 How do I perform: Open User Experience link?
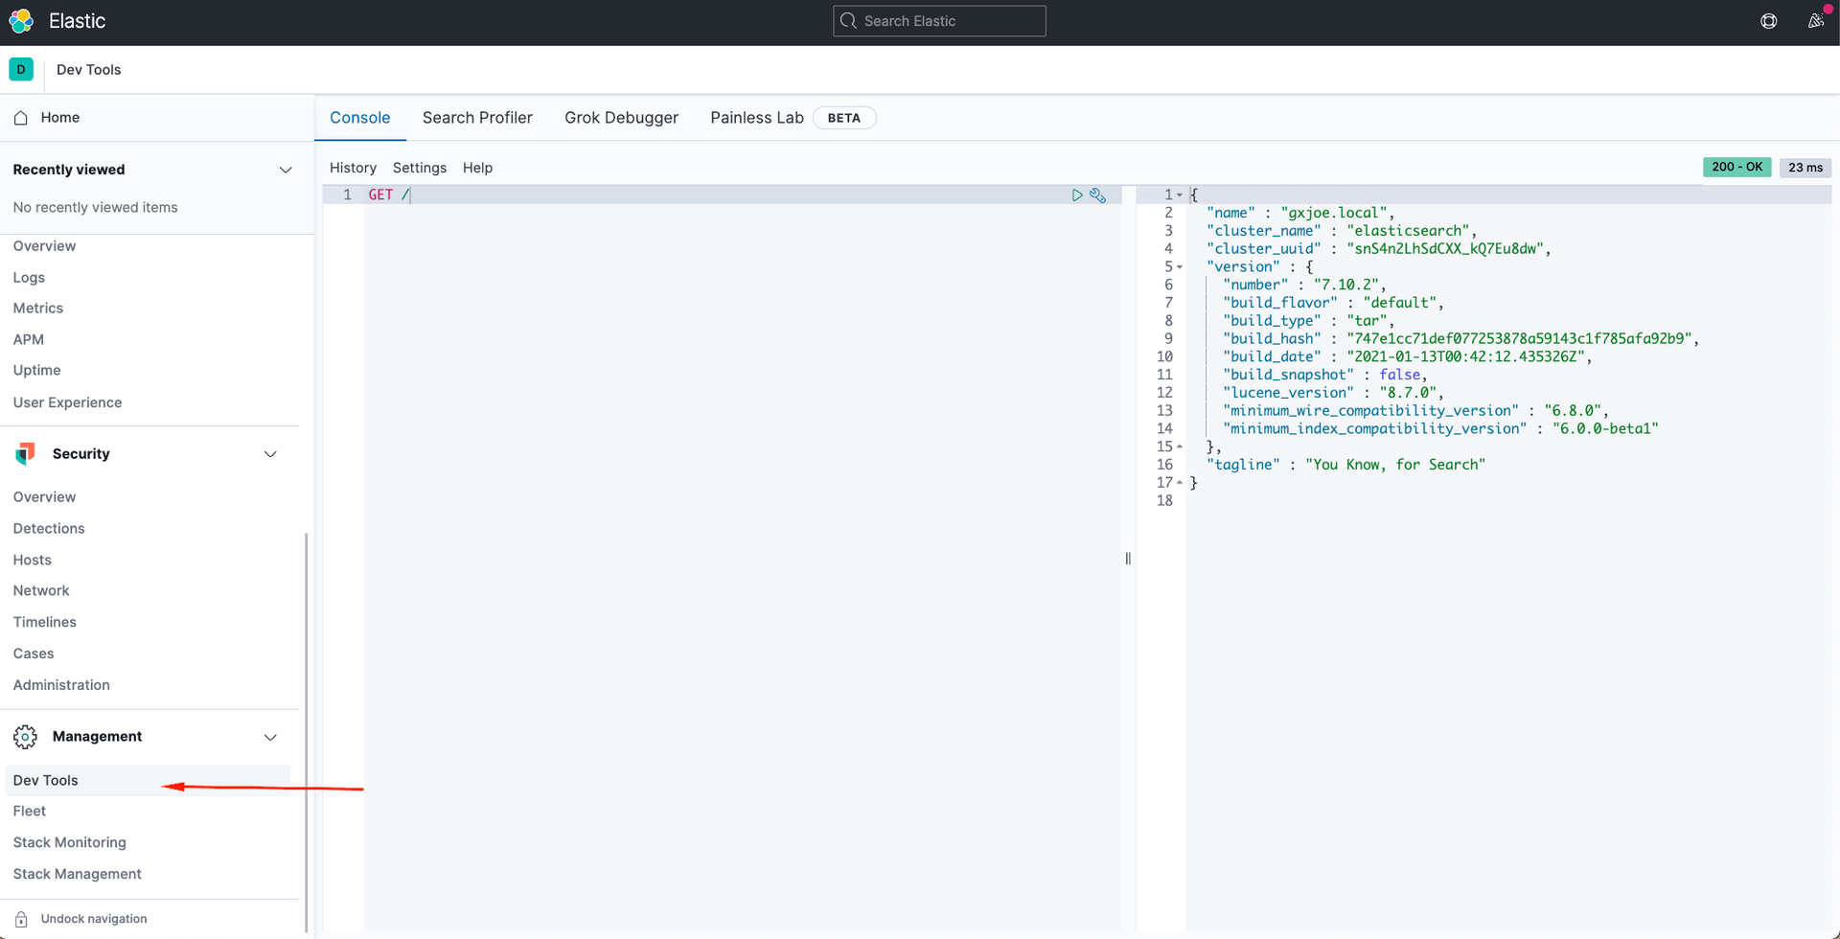tap(68, 402)
